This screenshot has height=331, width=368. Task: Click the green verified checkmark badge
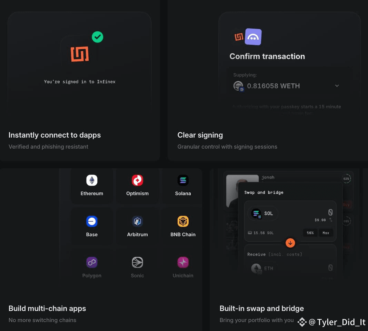coord(97,37)
